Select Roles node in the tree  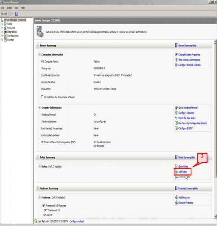[x=9, y=24]
